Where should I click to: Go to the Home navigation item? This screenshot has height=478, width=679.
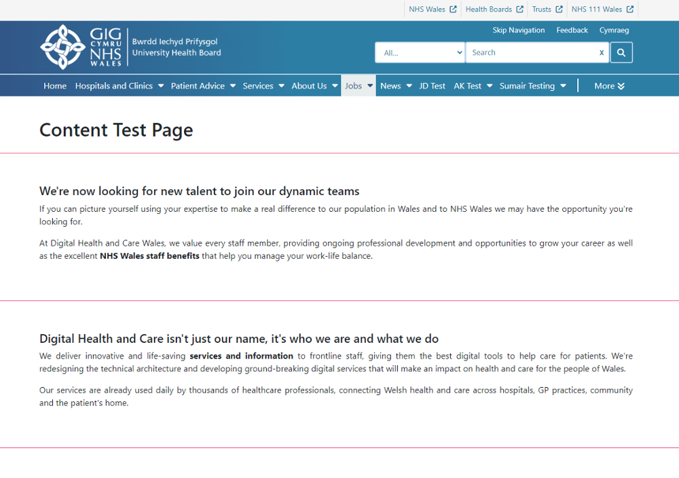55,86
